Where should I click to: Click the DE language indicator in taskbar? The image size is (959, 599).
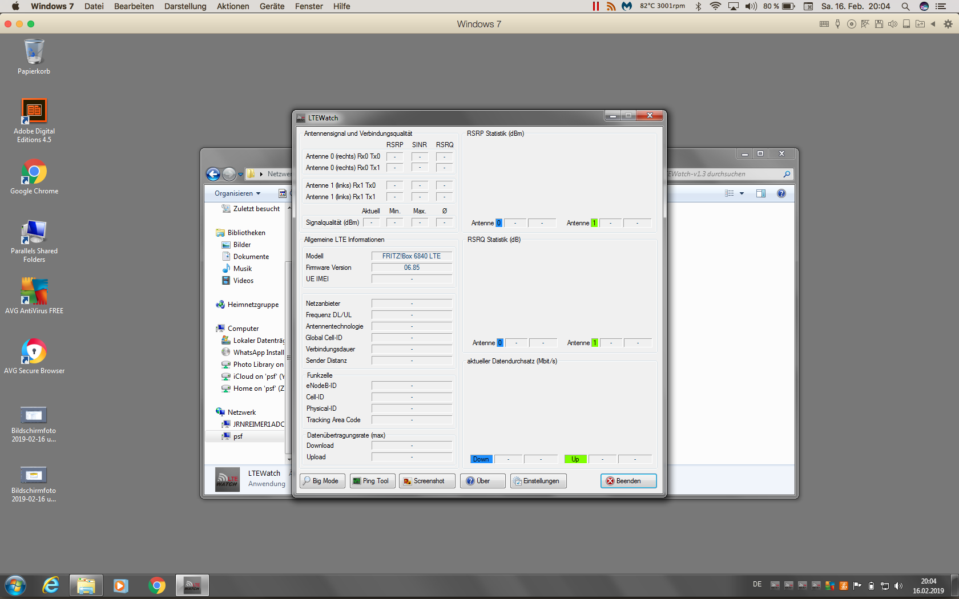tap(757, 584)
